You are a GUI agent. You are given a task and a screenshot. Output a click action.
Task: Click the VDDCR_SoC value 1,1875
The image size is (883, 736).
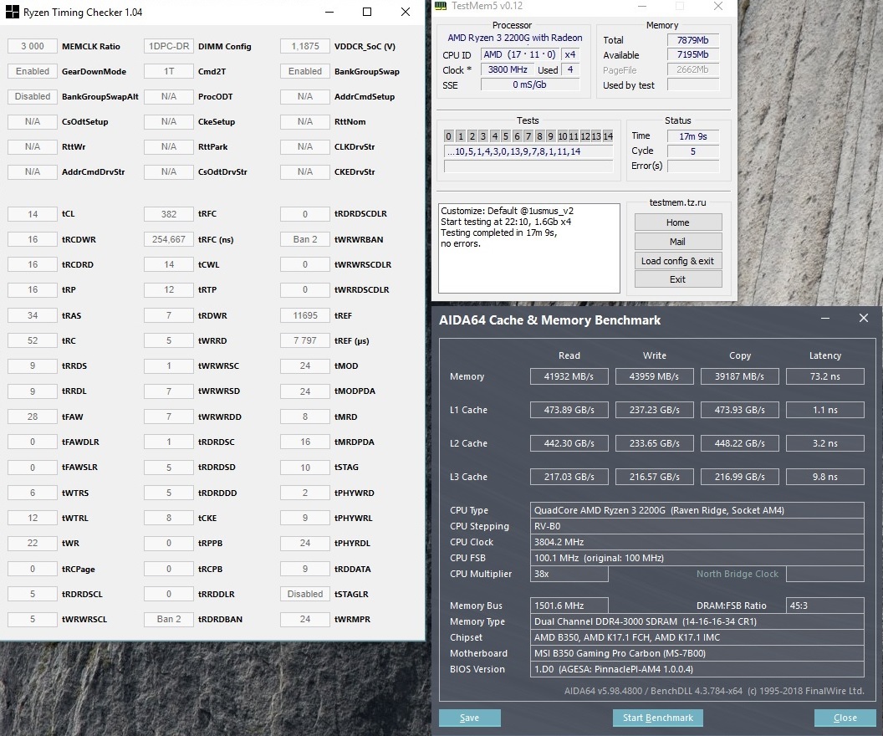pyautogui.click(x=305, y=46)
